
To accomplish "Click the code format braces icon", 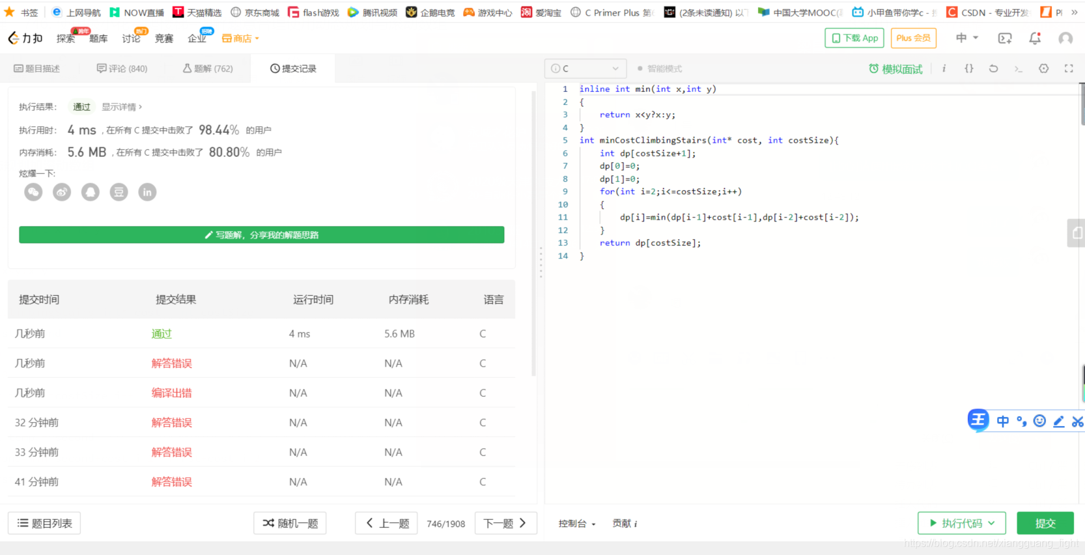I will coord(968,68).
